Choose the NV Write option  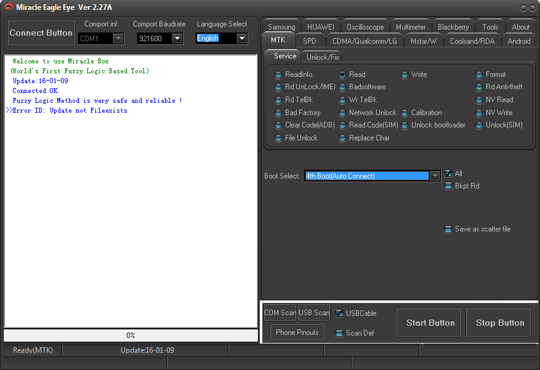pyautogui.click(x=494, y=113)
